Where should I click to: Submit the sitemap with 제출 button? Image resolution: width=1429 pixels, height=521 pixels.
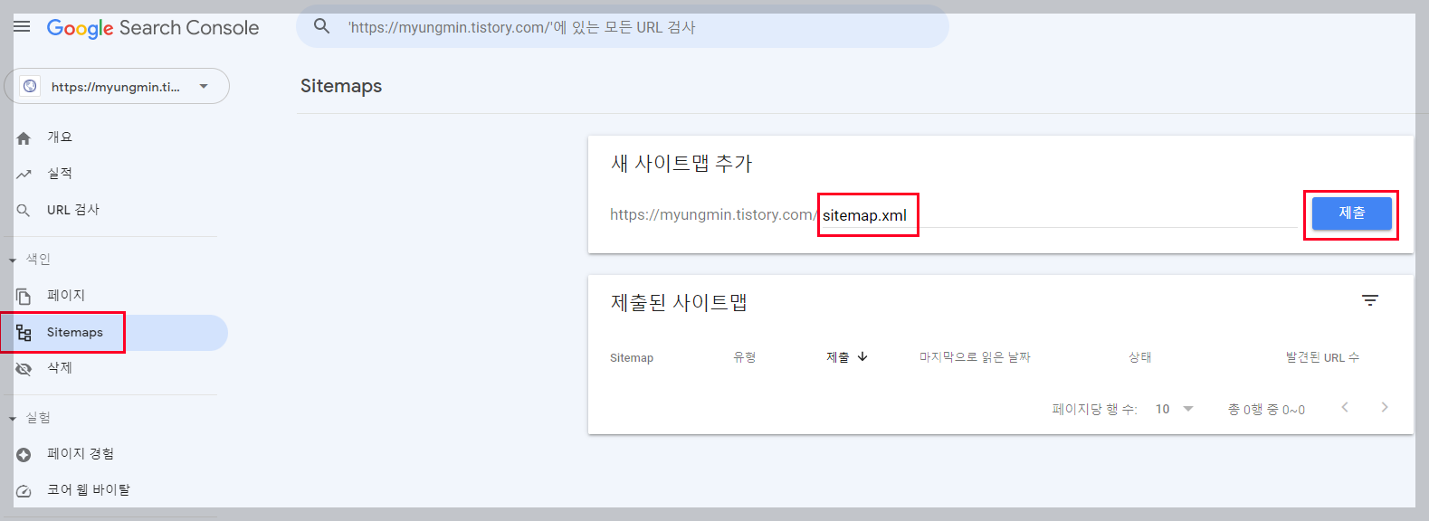1351,213
